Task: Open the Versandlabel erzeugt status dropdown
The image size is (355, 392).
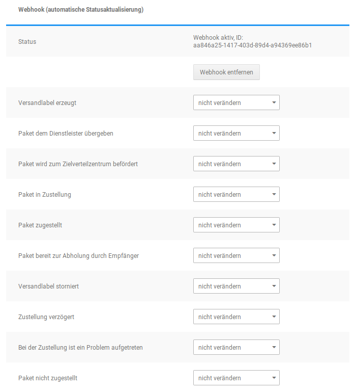Action: pos(236,103)
